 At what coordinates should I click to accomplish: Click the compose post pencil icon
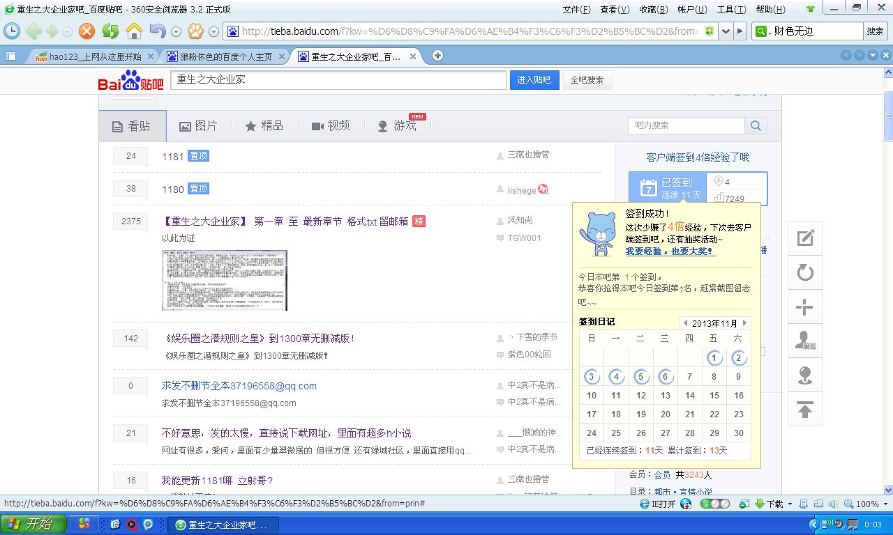pos(805,238)
